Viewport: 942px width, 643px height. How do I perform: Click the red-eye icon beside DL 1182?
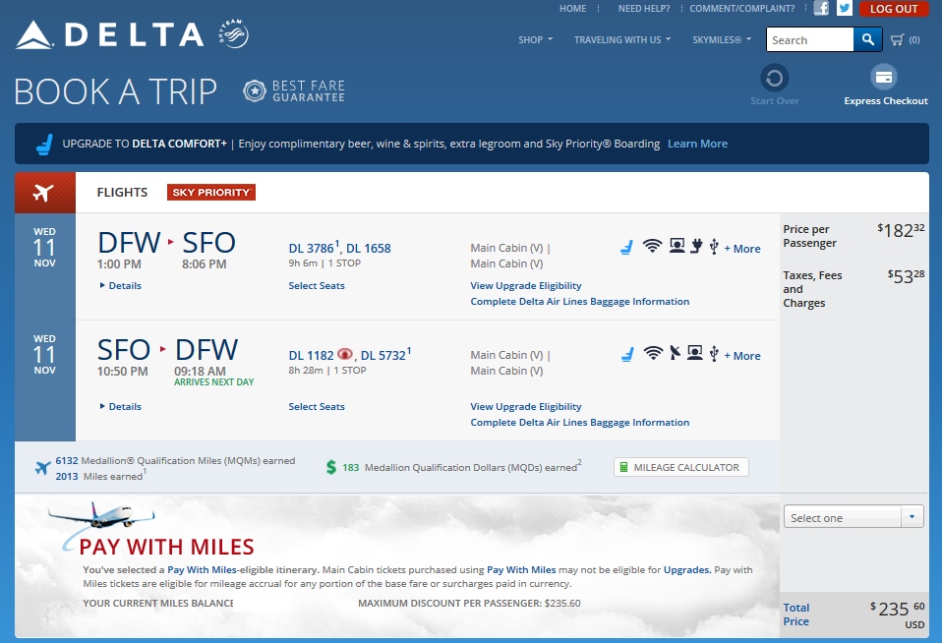point(344,355)
